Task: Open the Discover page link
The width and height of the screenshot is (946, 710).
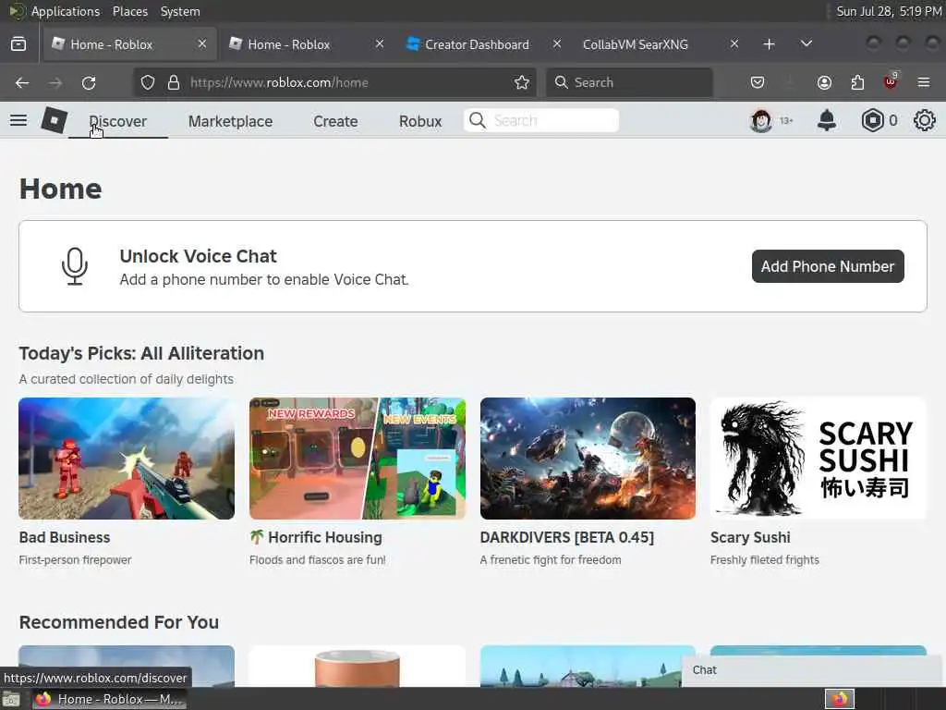Action: pyautogui.click(x=117, y=121)
